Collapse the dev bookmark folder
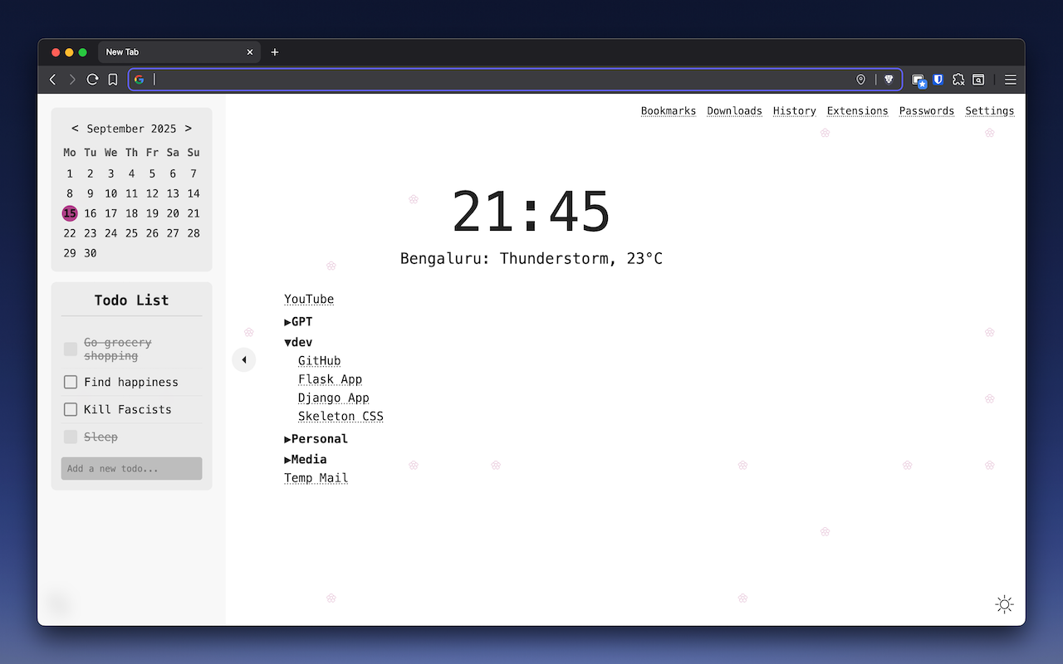 pyautogui.click(x=298, y=343)
